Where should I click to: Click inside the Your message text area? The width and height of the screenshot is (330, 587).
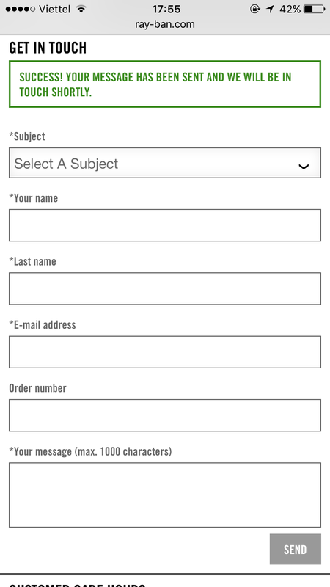tap(164, 495)
